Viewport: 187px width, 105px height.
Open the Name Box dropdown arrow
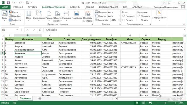click(x=17, y=30)
